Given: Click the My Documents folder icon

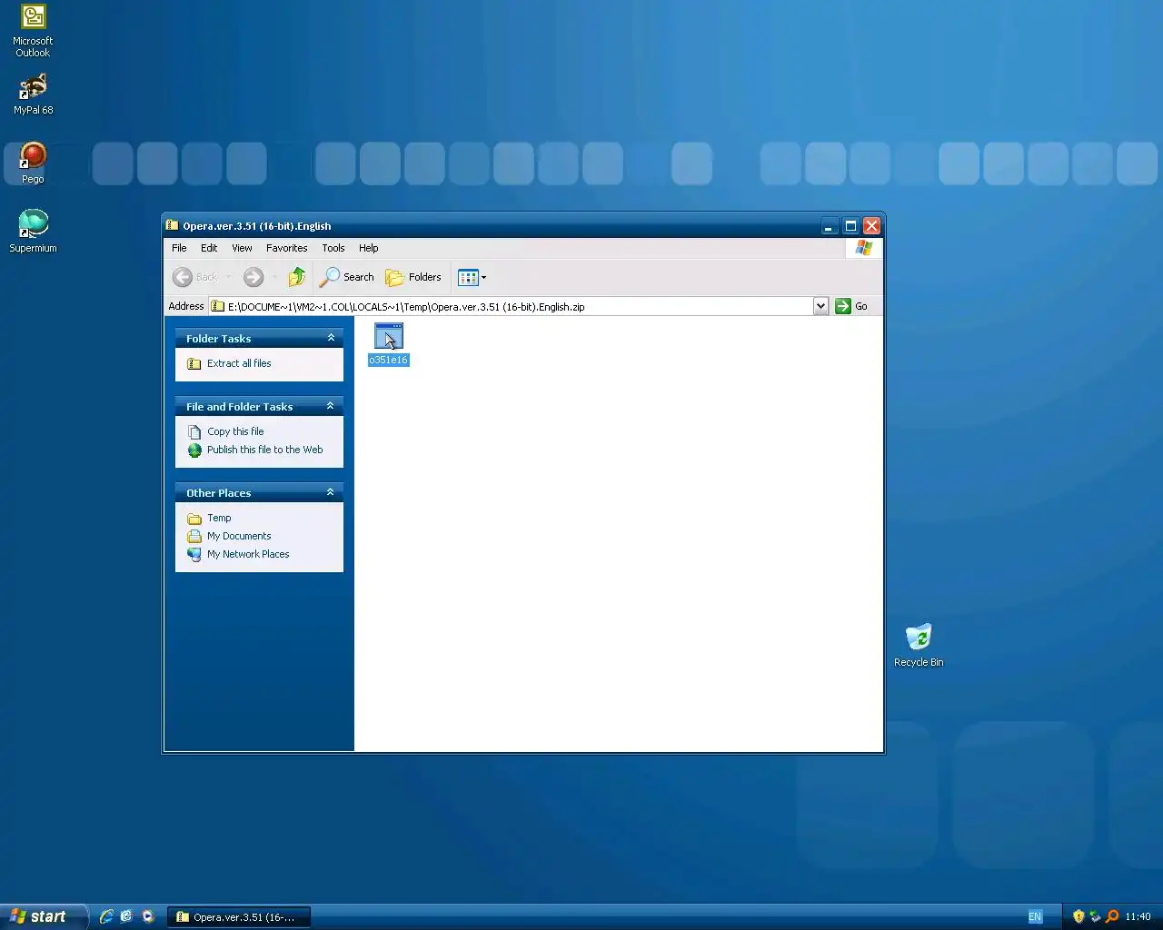Looking at the screenshot, I should pos(194,536).
